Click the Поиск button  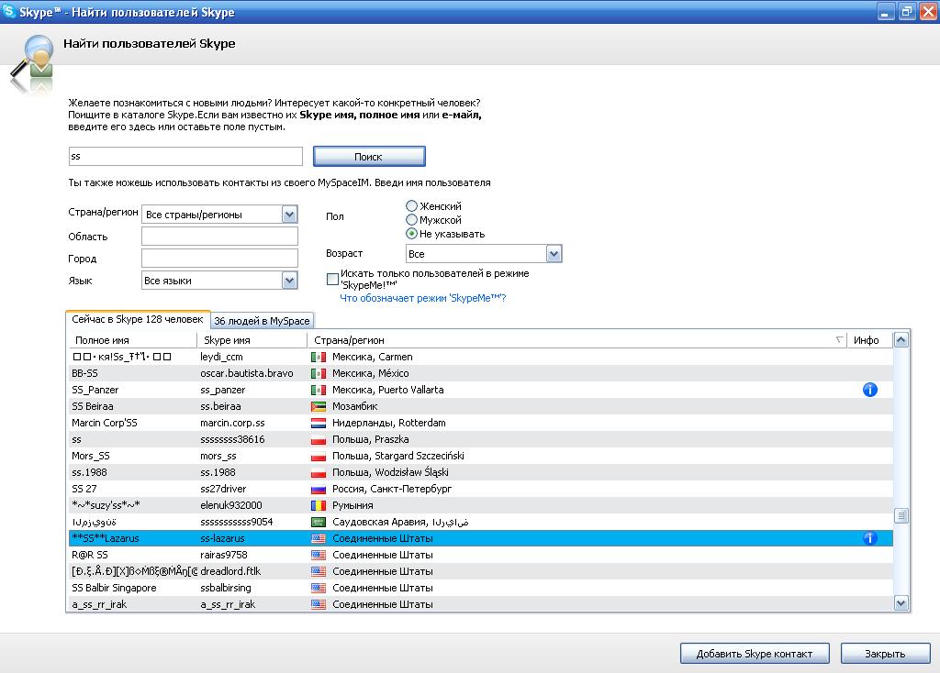pyautogui.click(x=369, y=156)
